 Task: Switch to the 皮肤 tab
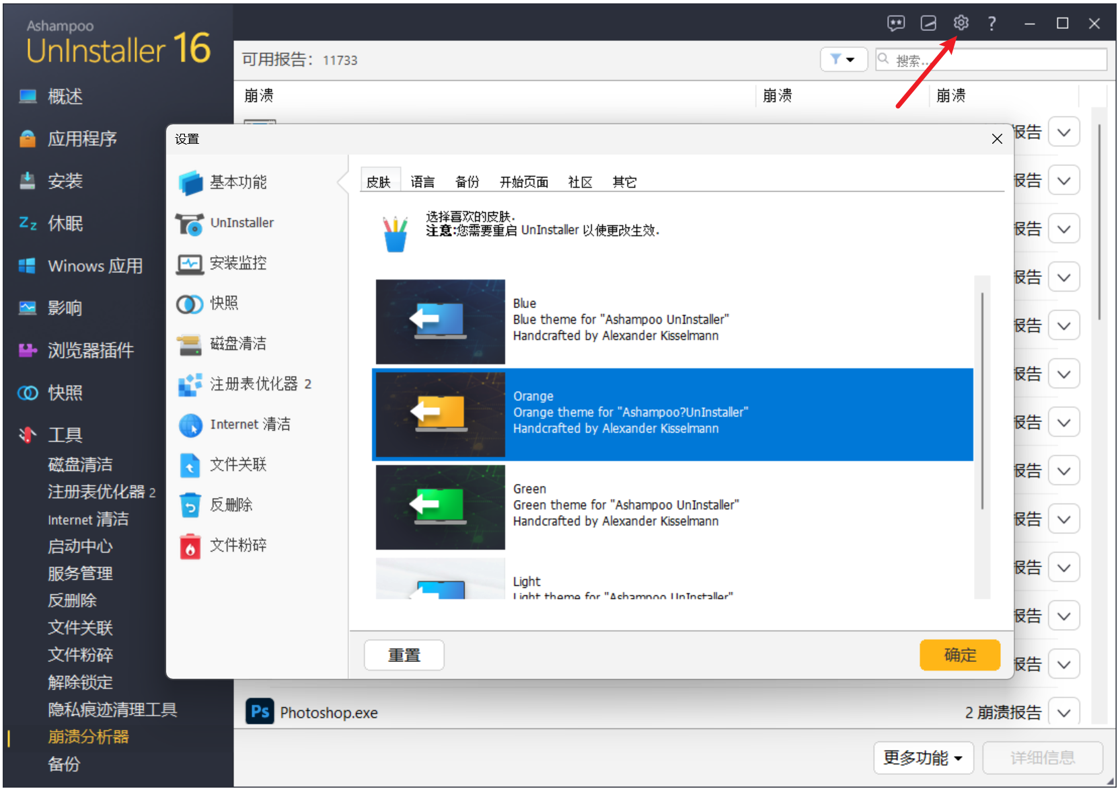pyautogui.click(x=379, y=181)
